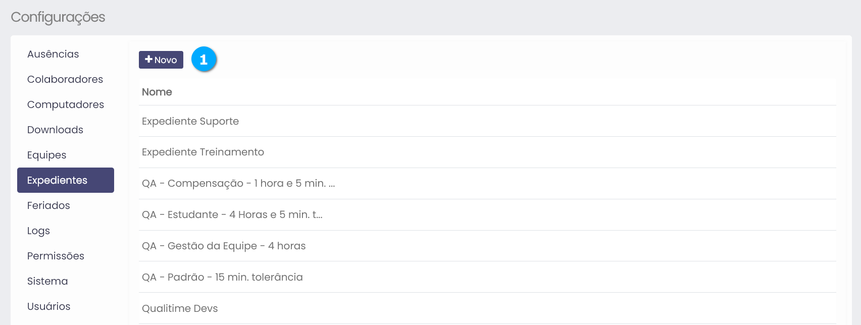Viewport: 861px width, 325px height.
Task: Click the blue number 1 badge
Action: 204,60
